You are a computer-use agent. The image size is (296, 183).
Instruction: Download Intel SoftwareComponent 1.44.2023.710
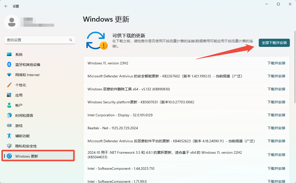pos(276,168)
